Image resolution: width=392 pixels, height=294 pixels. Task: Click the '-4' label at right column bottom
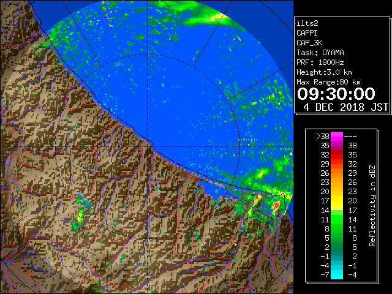tap(352, 274)
